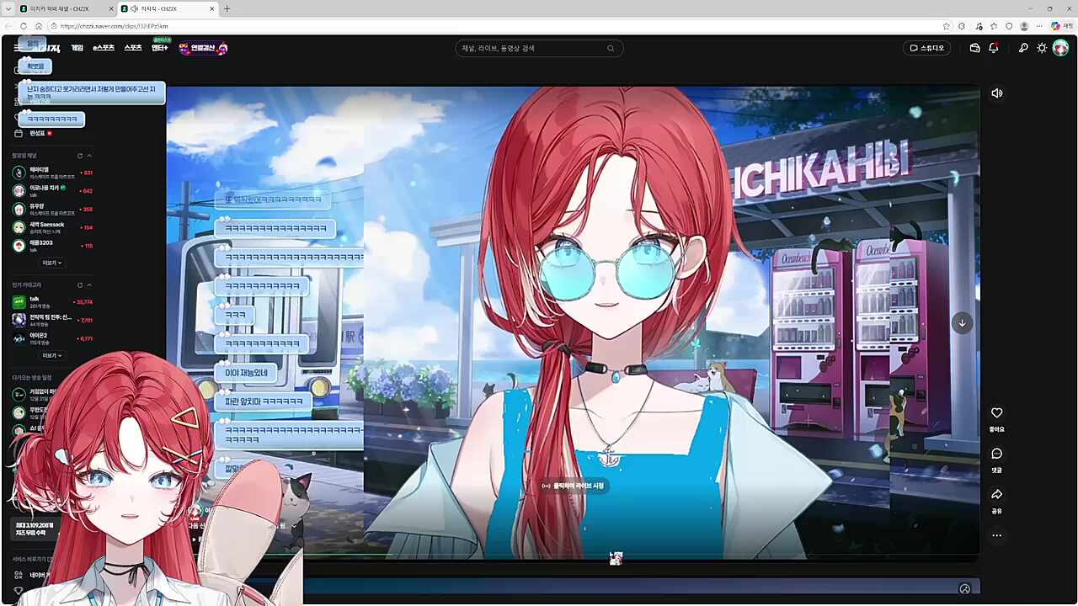
Task: Click the like heart icon on clip
Action: tap(996, 413)
